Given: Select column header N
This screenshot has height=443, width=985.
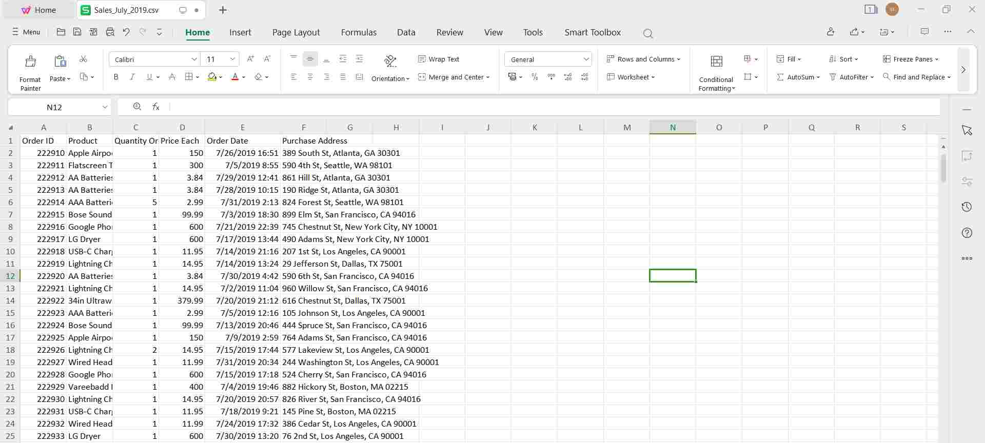Looking at the screenshot, I should click(673, 128).
